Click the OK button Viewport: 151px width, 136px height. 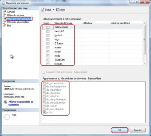[119, 130]
